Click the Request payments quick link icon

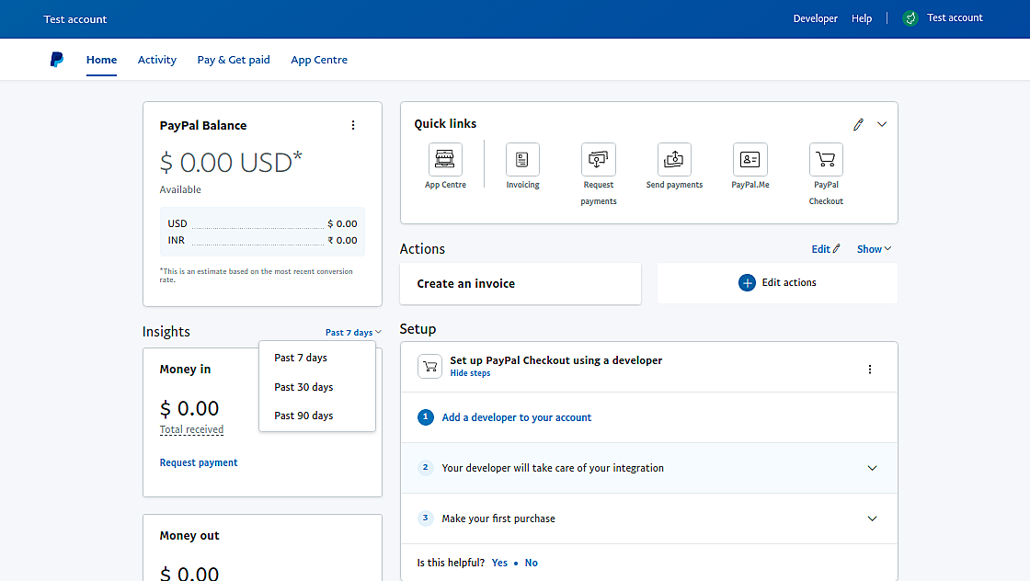(599, 160)
